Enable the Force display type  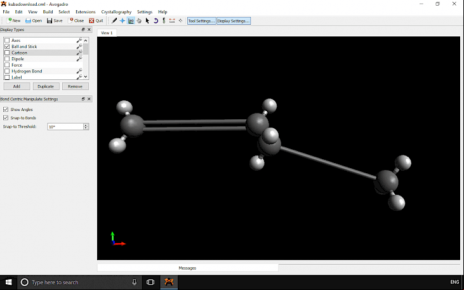coord(7,65)
